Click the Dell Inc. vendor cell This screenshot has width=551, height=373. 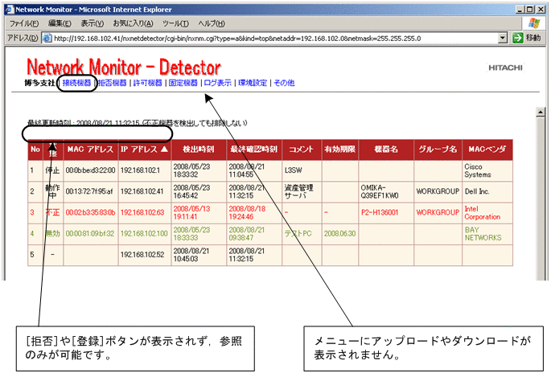(487, 192)
